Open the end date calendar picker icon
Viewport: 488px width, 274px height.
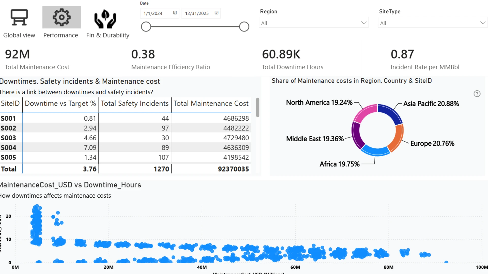(216, 13)
